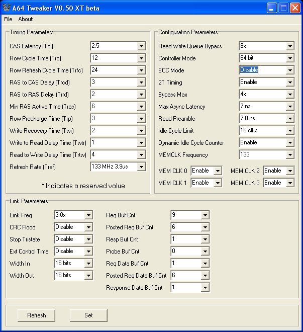This screenshot has height=332, width=303.
Task: Expand Write Recovery Time (Twr) dropdown
Action: [141, 130]
